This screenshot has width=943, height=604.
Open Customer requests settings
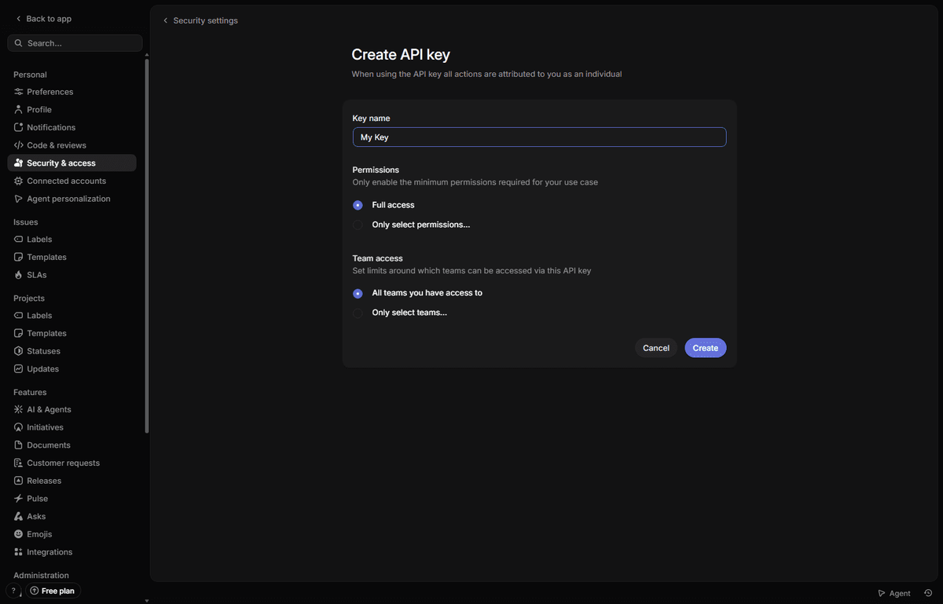pyautogui.click(x=72, y=463)
